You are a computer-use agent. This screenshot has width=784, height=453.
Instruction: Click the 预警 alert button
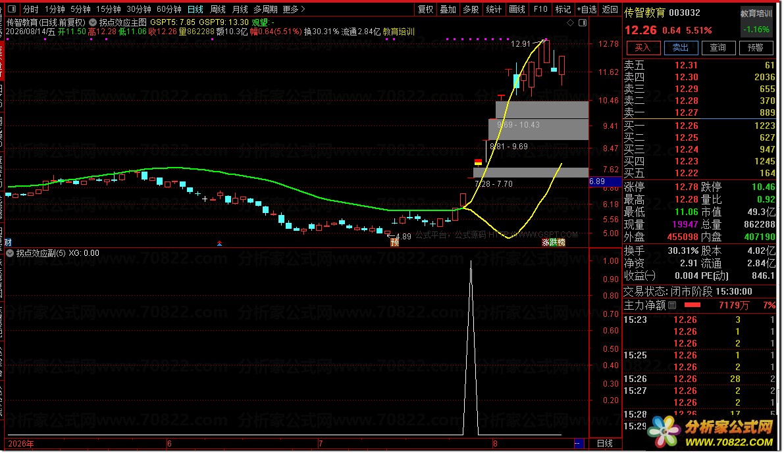point(756,47)
